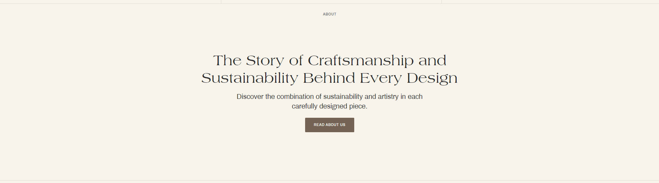659x183 pixels.
Task: Click the word in within the paragraph
Action: tap(403, 97)
